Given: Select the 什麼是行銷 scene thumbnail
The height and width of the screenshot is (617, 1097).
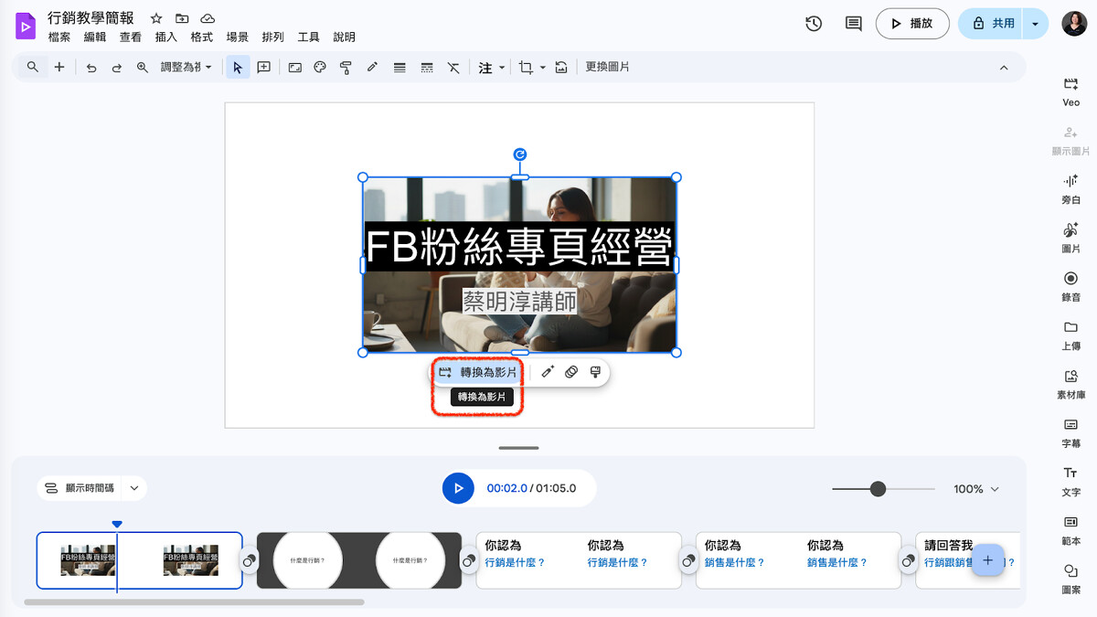Looking at the screenshot, I should (x=358, y=560).
